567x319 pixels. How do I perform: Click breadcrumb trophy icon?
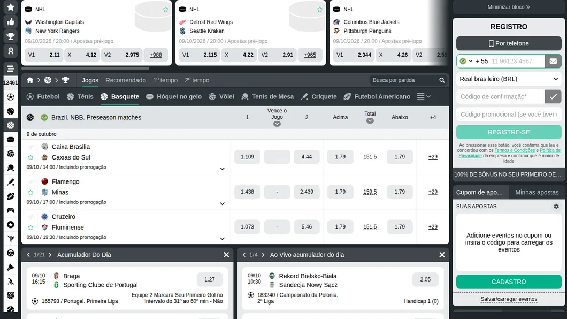[65, 80]
